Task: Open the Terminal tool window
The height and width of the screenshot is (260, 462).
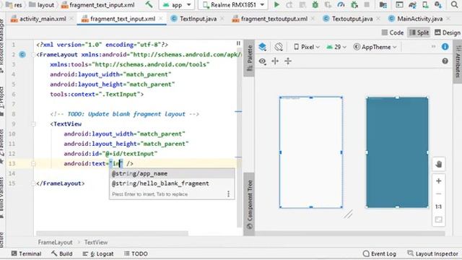Action: tap(26, 253)
